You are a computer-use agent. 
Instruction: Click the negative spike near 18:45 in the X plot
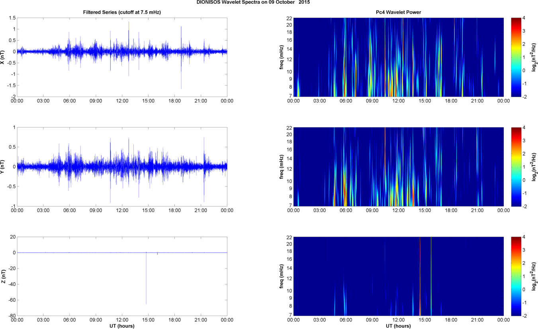(x=181, y=72)
